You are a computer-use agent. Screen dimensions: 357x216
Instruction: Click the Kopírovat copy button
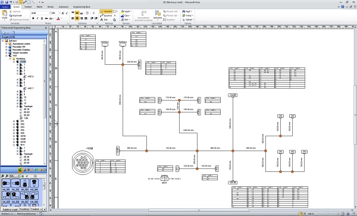coord(15,15)
